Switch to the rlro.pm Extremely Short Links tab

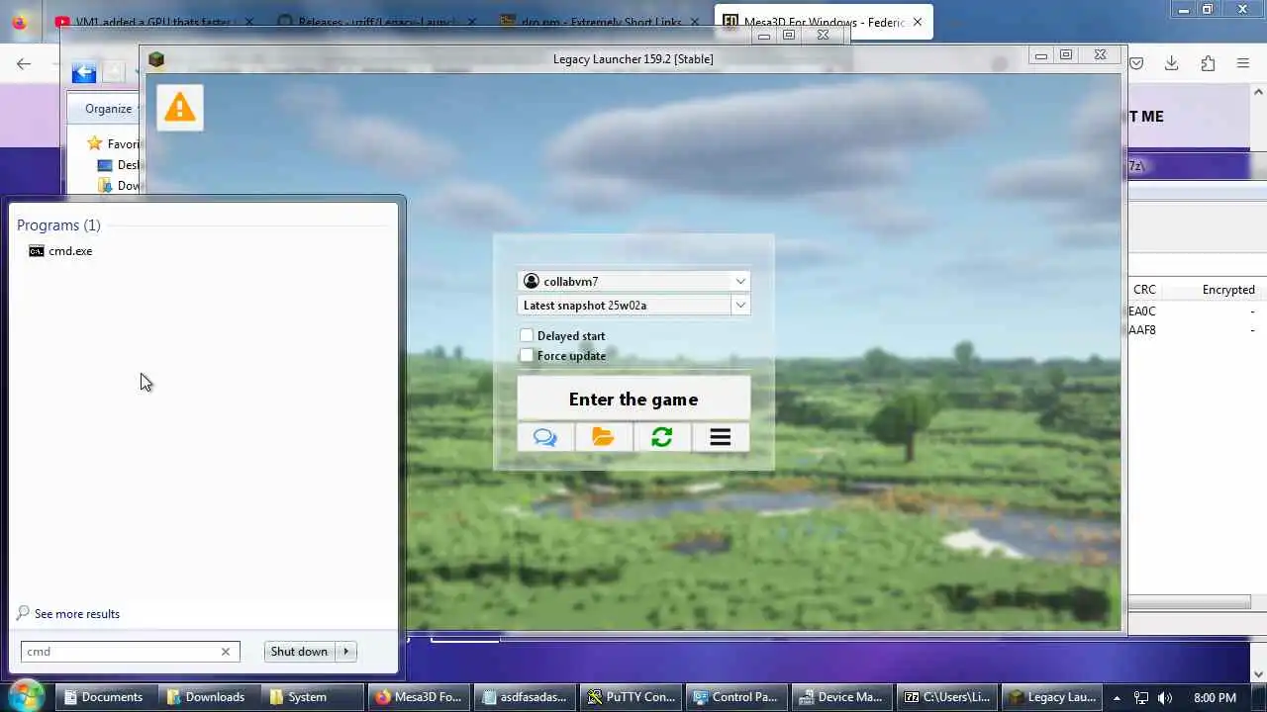[x=601, y=22]
